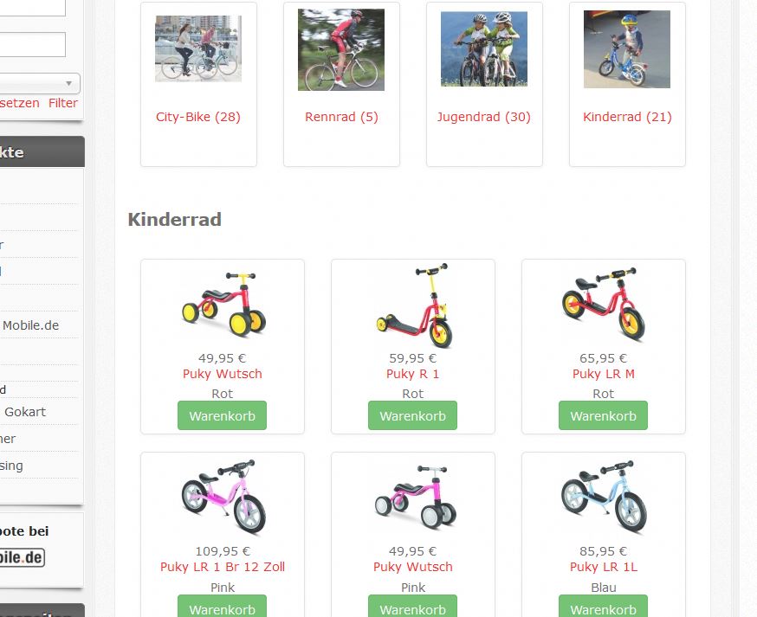Add Puky LR M to Warenkorb
This screenshot has width=757, height=617.
[603, 415]
